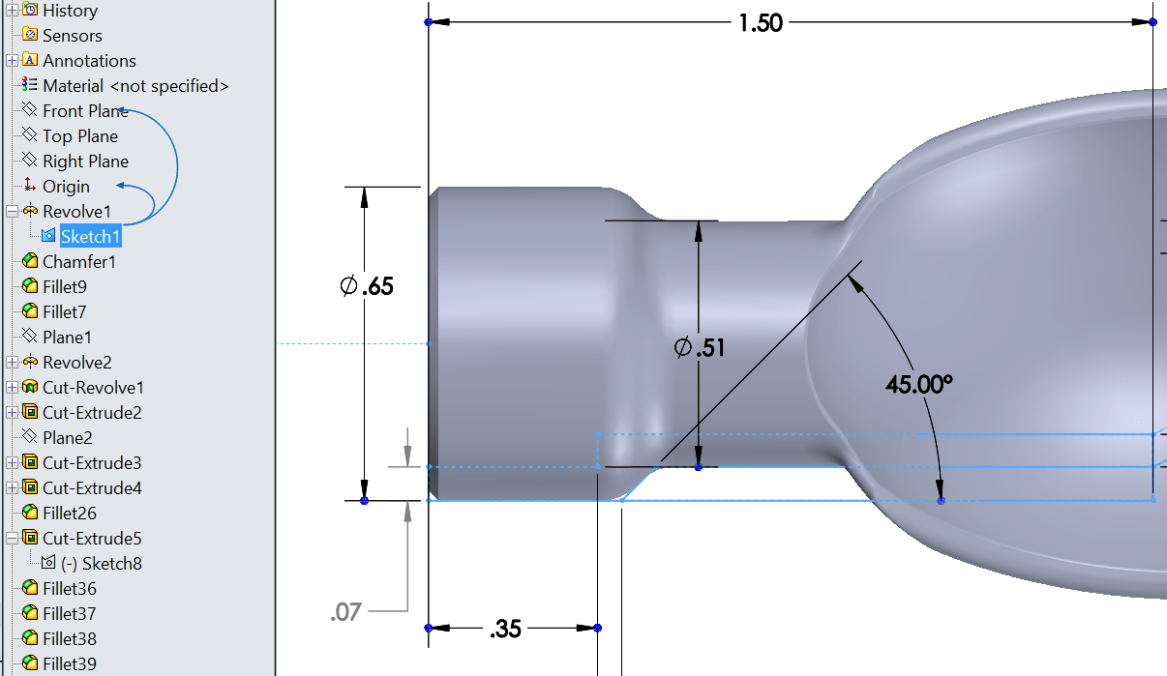Select Fillet38 in the feature tree

click(70, 639)
